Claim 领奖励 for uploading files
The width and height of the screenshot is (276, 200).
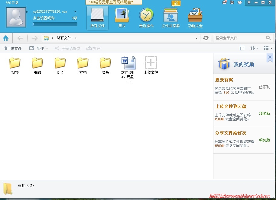[x=265, y=114]
